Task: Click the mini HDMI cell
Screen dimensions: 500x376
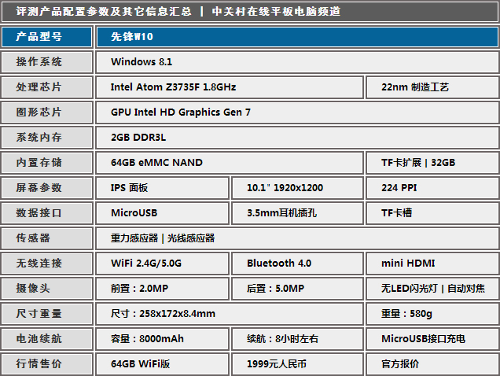Action: tap(432, 264)
